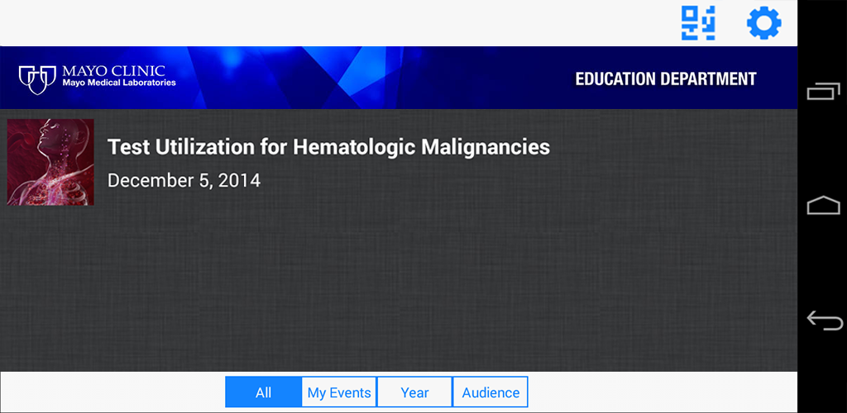Open Android recent apps
Image resolution: width=847 pixels, height=413 pixels.
pos(823,92)
